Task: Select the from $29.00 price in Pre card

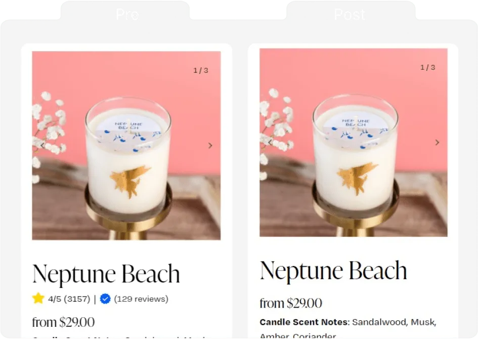Action: 63,322
